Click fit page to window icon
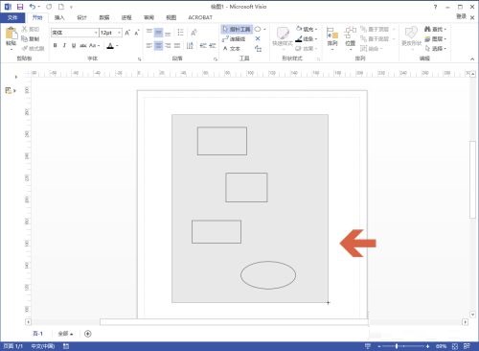 (x=455, y=346)
